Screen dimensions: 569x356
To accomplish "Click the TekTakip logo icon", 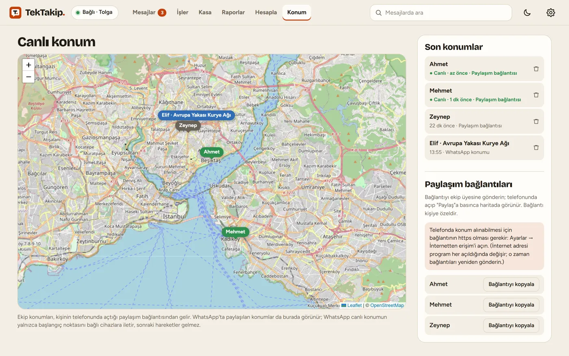I will click(x=15, y=13).
